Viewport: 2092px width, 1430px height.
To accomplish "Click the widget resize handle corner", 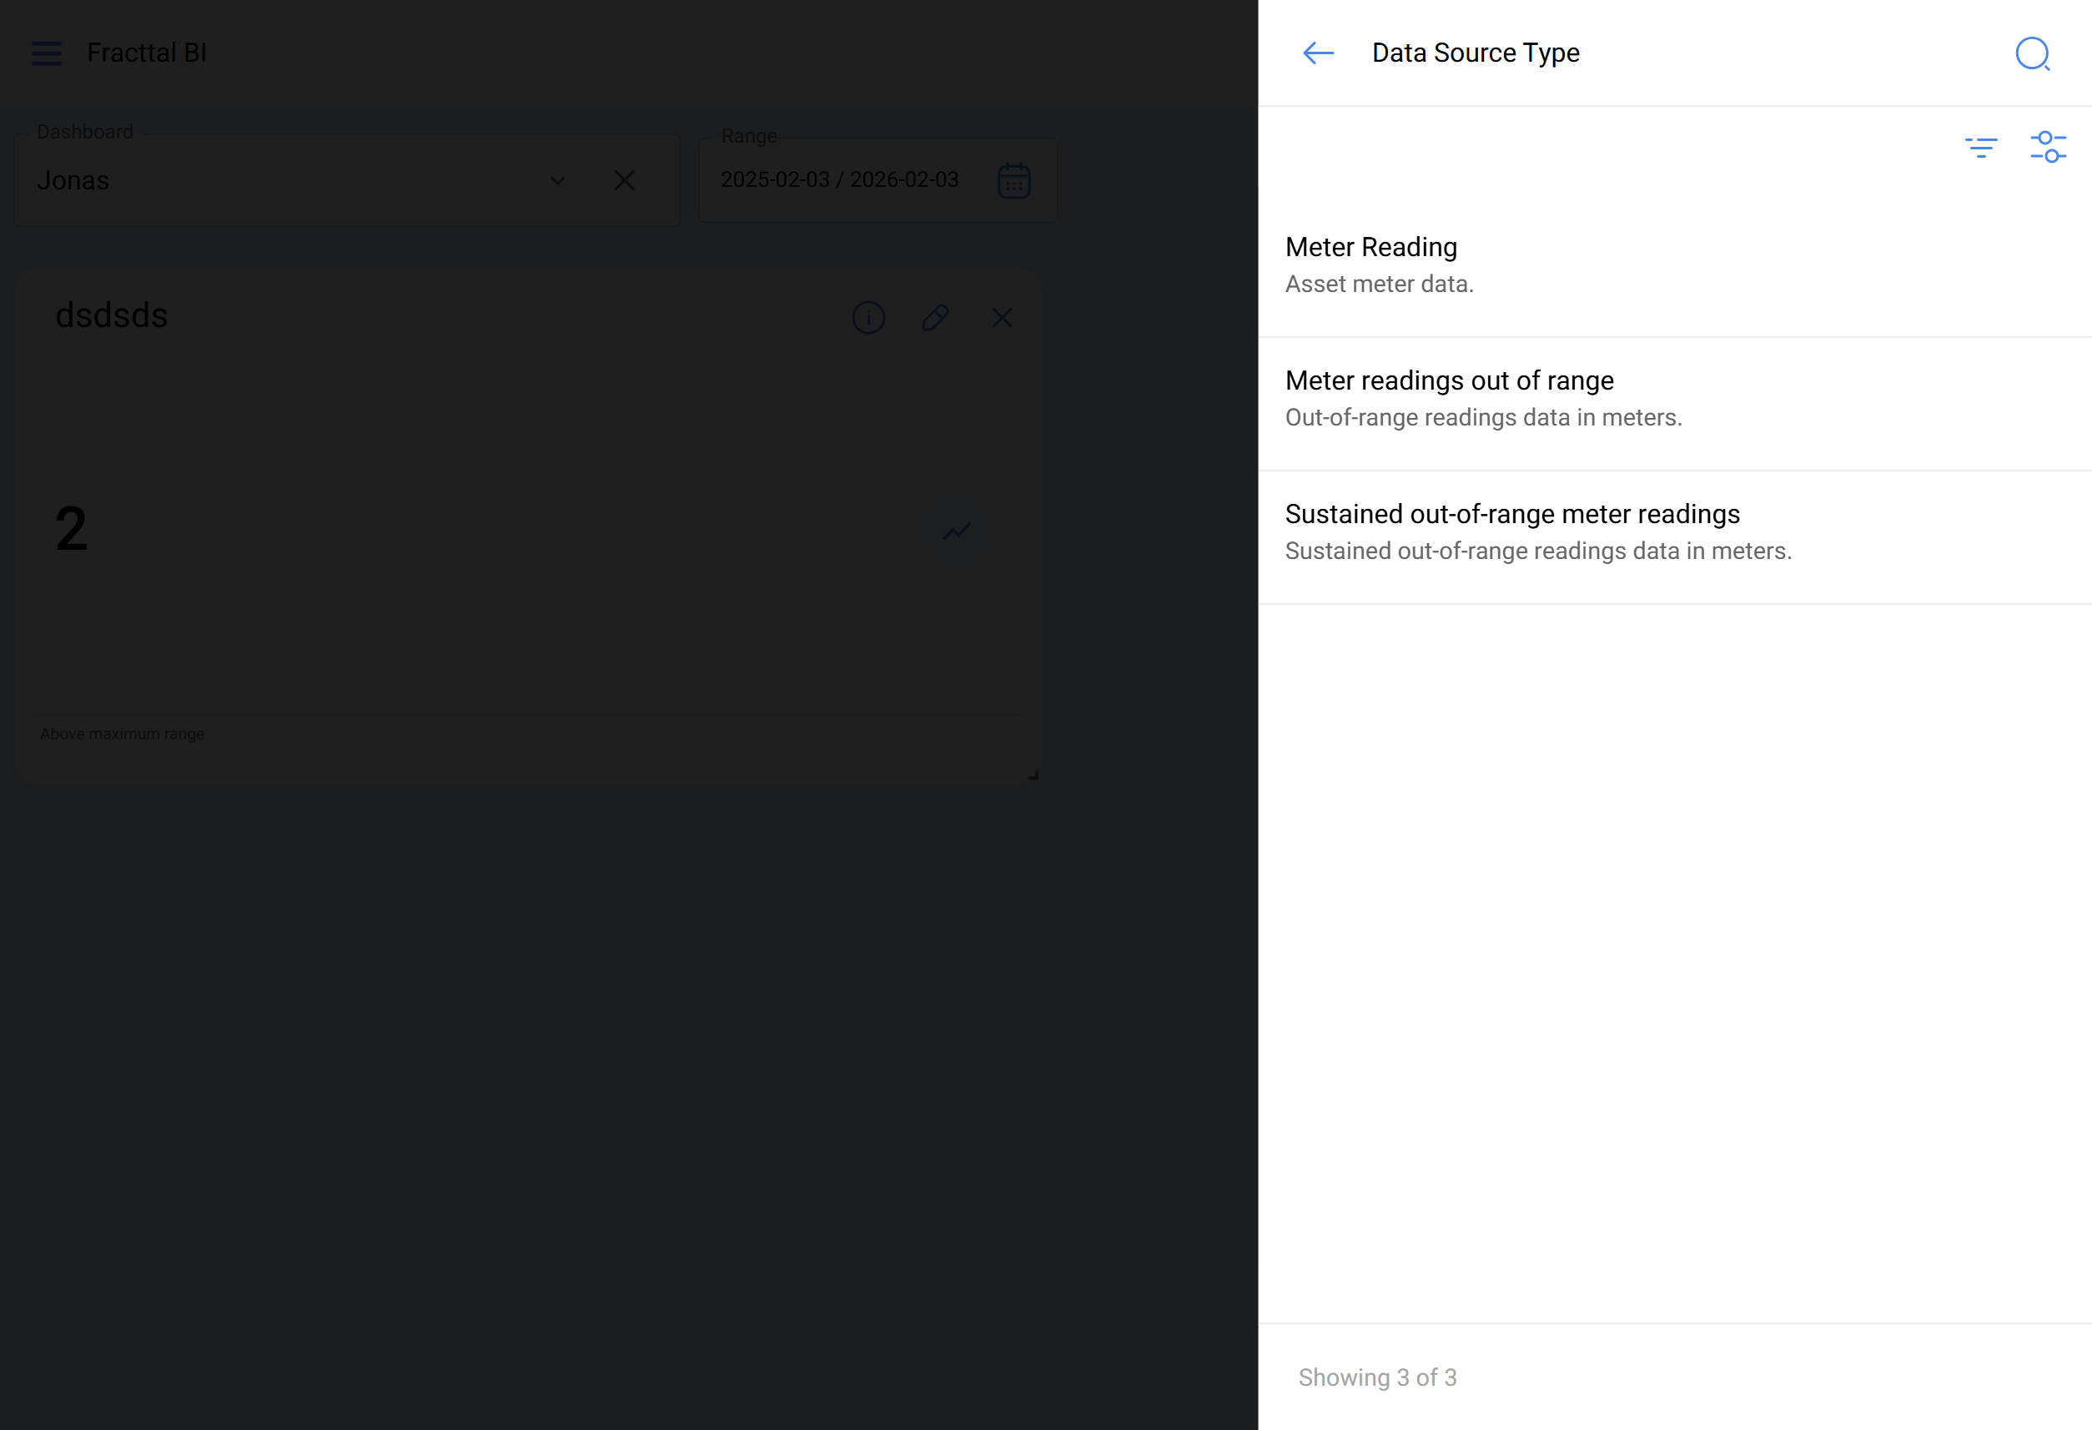I will pos(1033,775).
